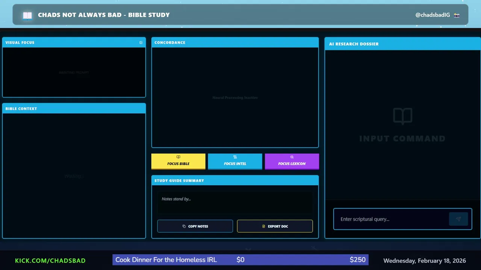This screenshot has width=481, height=270.
Task: Click the @chadsbadIG handle text
Action: pos(433,15)
